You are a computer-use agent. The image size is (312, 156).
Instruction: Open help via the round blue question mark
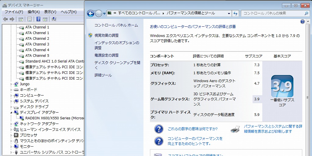tap(302, 22)
